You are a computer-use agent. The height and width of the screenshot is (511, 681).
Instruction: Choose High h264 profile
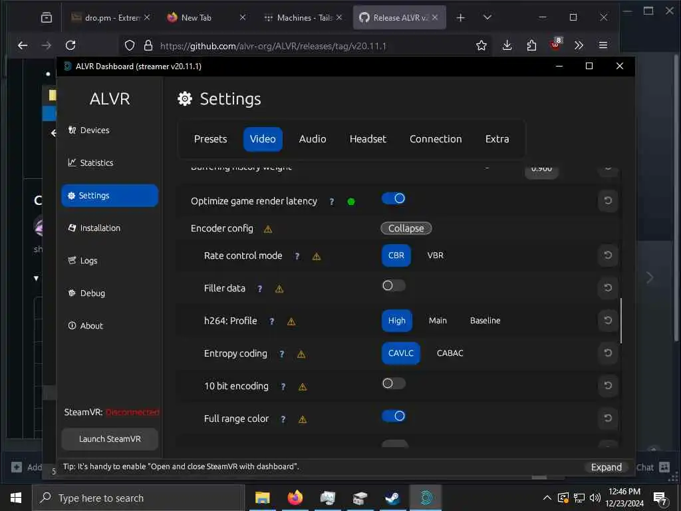(396, 321)
